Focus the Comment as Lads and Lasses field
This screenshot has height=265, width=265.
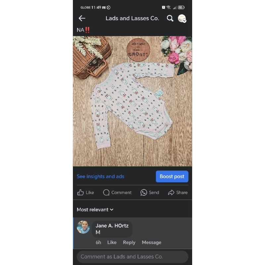coord(132,256)
